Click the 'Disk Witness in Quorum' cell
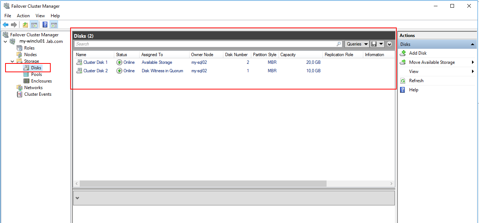The width and height of the screenshot is (479, 223). (x=162, y=71)
